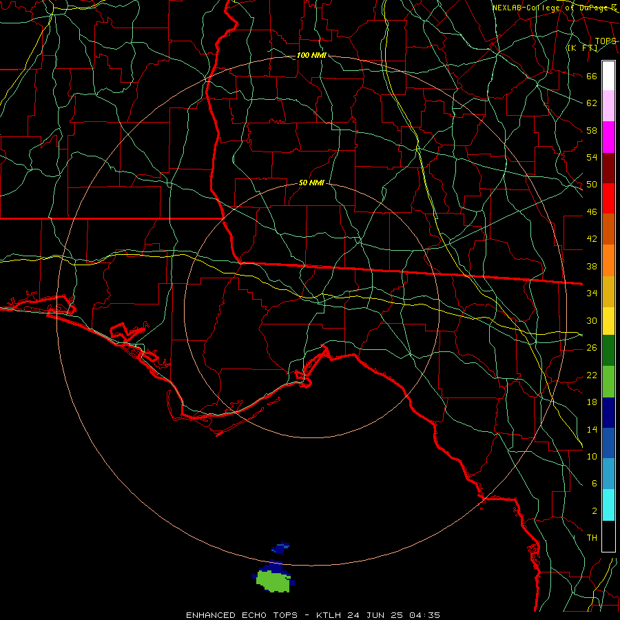The height and width of the screenshot is (620, 620).
Task: Click the legend value 46
Action: point(592,212)
